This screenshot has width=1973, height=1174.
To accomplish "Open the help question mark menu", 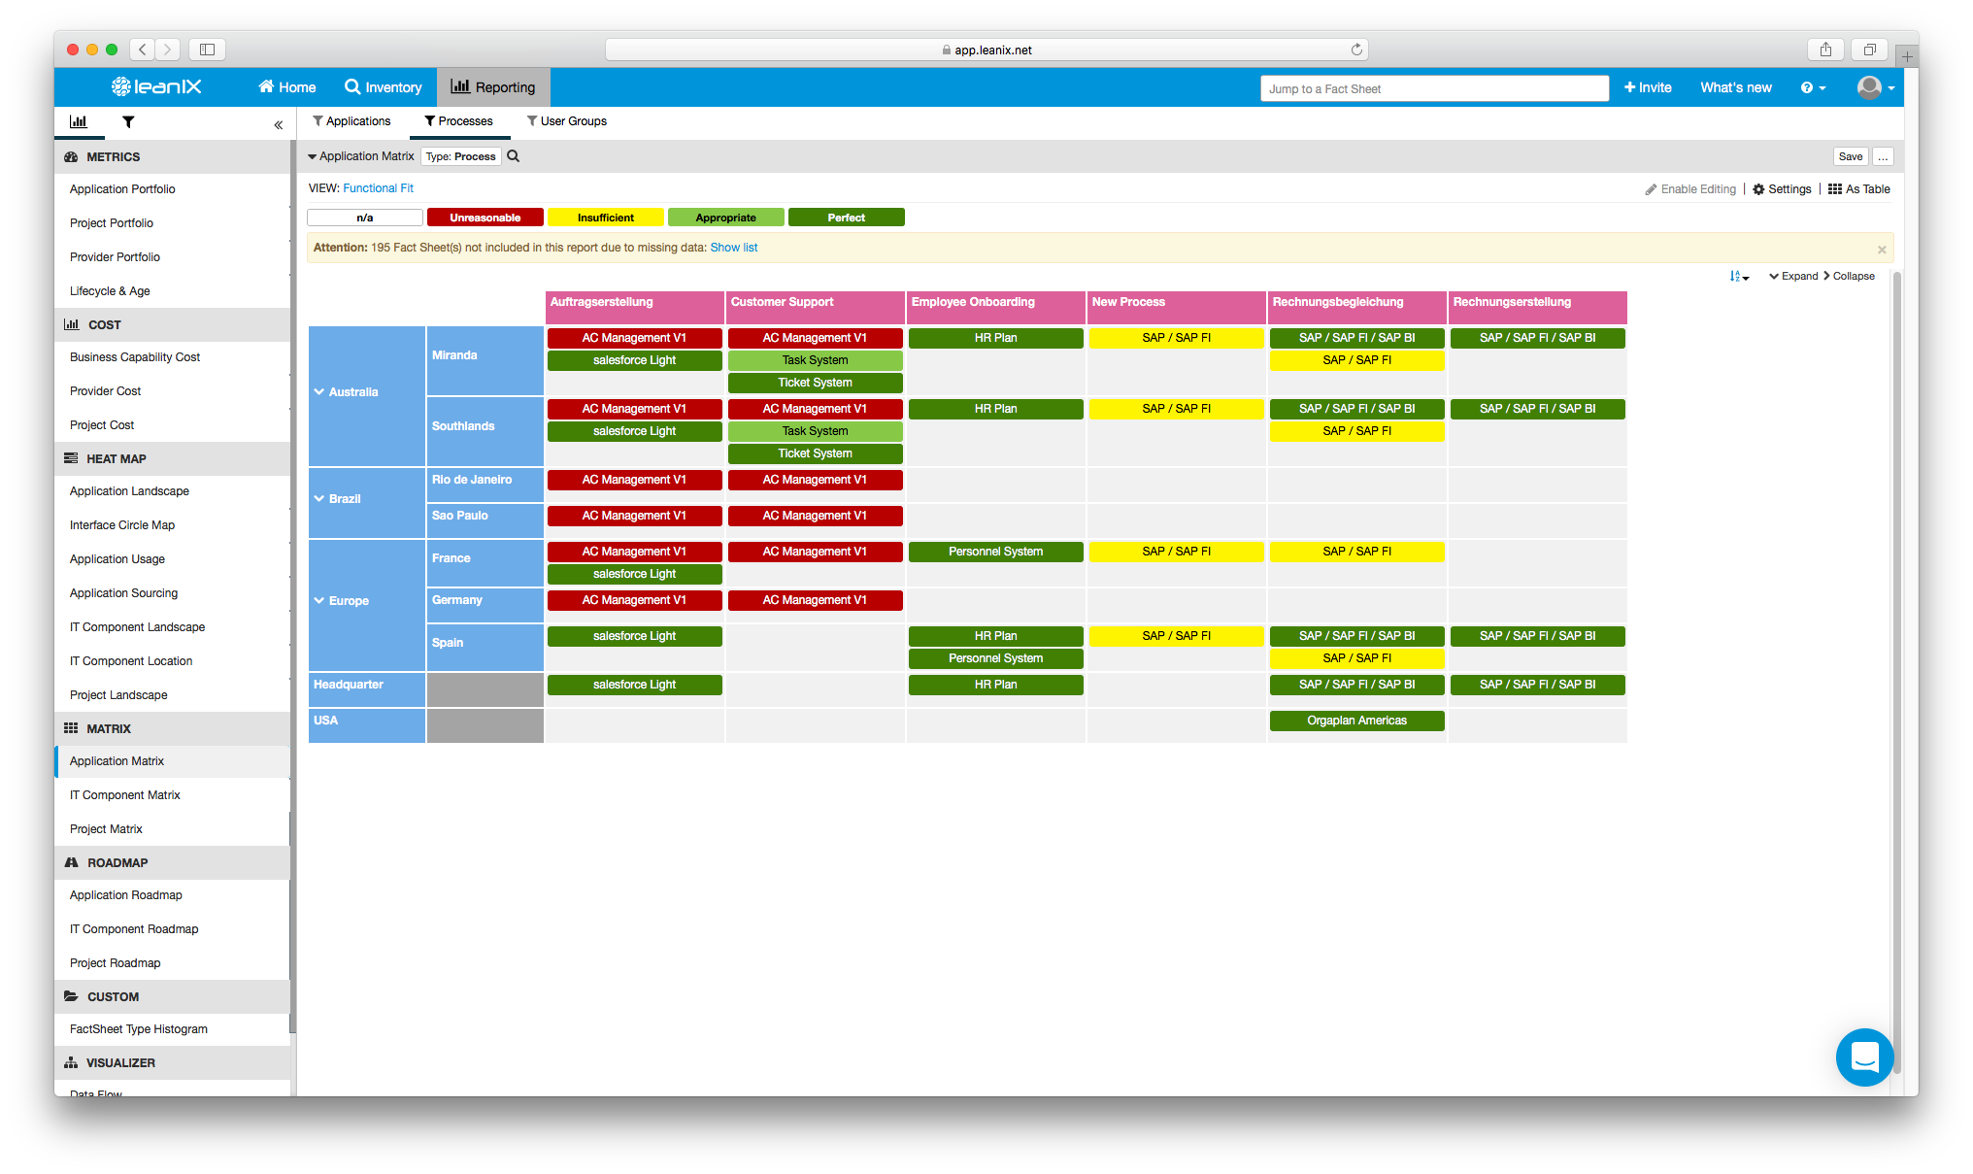I will (1812, 88).
